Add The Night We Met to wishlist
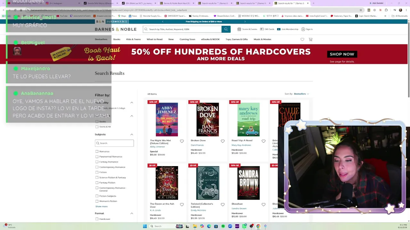Viewport: 410px width, 230px height. coord(182,141)
